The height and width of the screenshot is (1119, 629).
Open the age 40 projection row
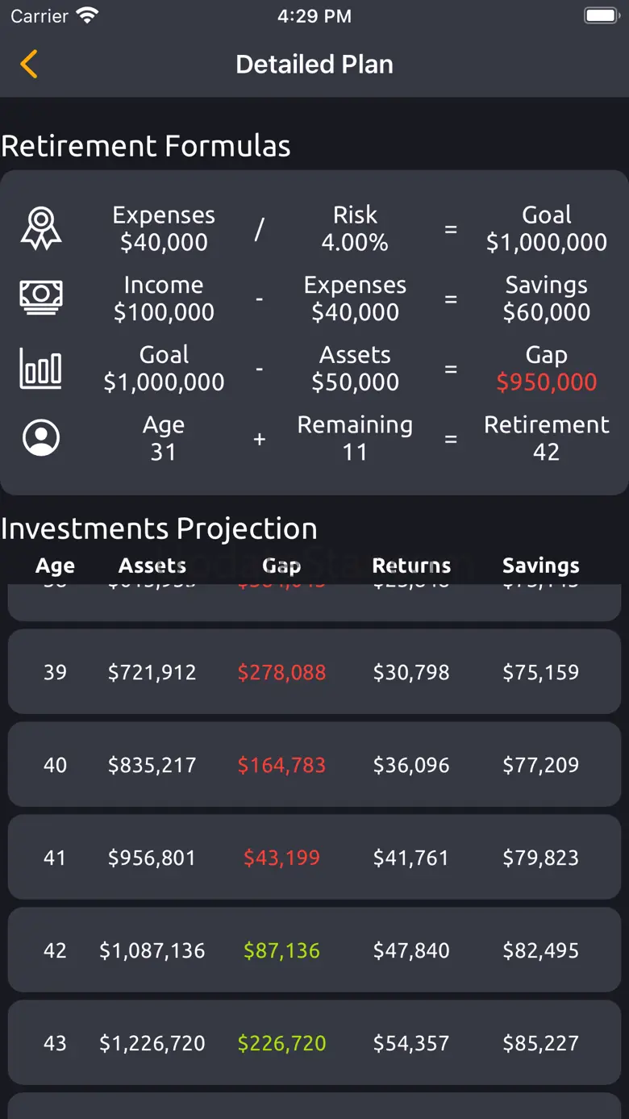(314, 765)
